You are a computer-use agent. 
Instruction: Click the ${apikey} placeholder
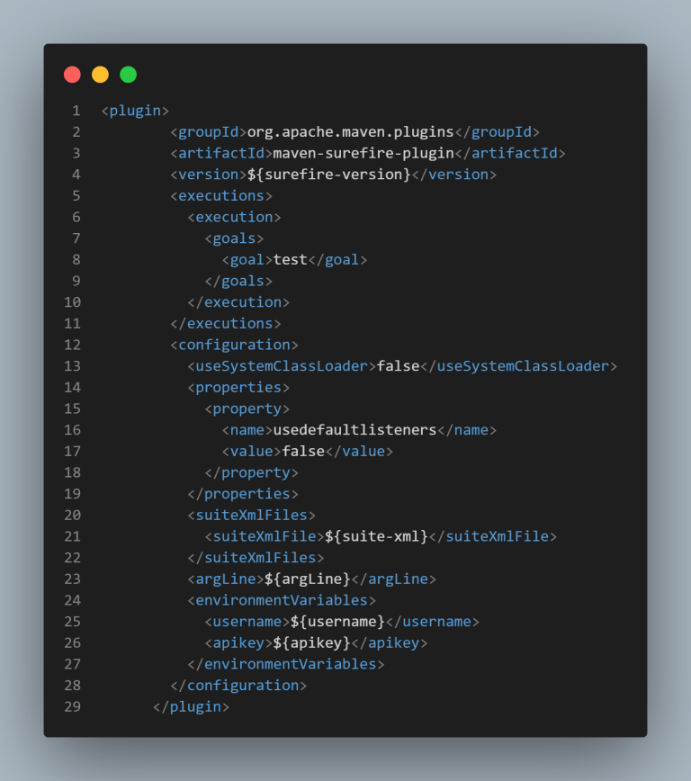pyautogui.click(x=311, y=643)
